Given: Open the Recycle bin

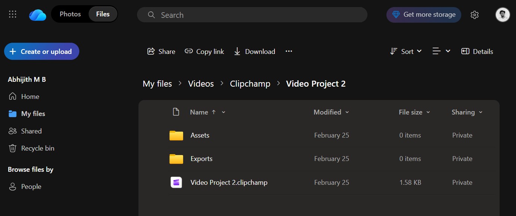Looking at the screenshot, I should point(37,148).
